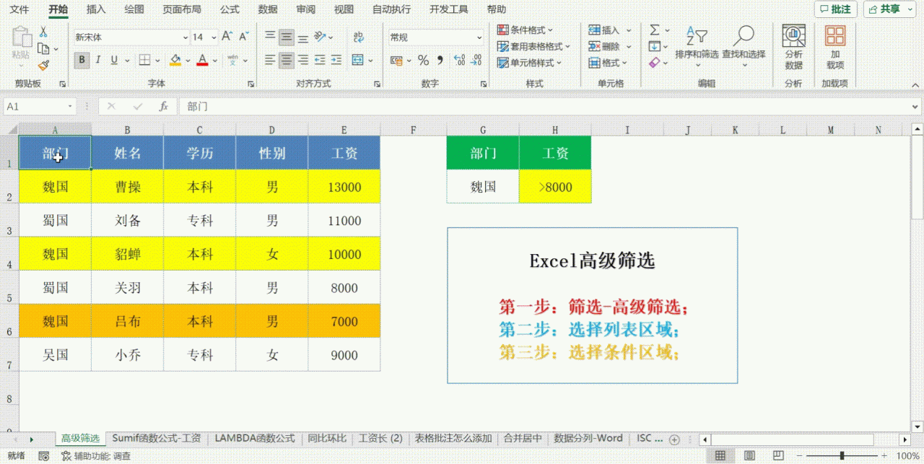Click the Copy icon in clipboard group
924x464 pixels.
pyautogui.click(x=43, y=48)
